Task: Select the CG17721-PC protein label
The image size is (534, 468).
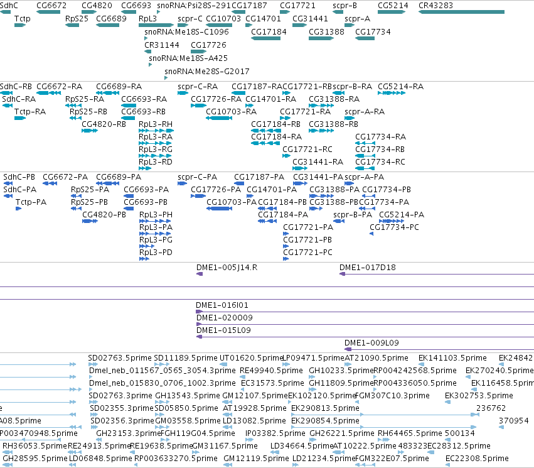Action: point(307,253)
